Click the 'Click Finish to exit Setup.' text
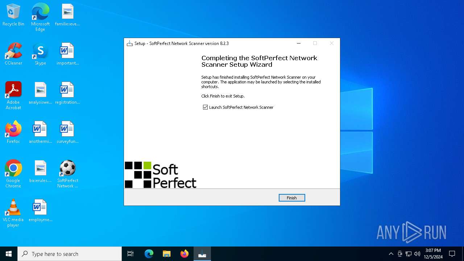464x261 pixels. [223, 96]
